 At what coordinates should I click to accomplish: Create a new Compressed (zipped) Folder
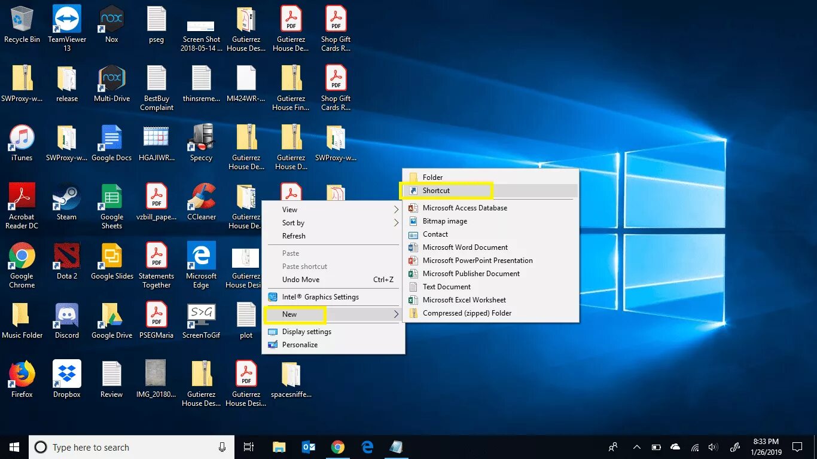click(x=490, y=313)
